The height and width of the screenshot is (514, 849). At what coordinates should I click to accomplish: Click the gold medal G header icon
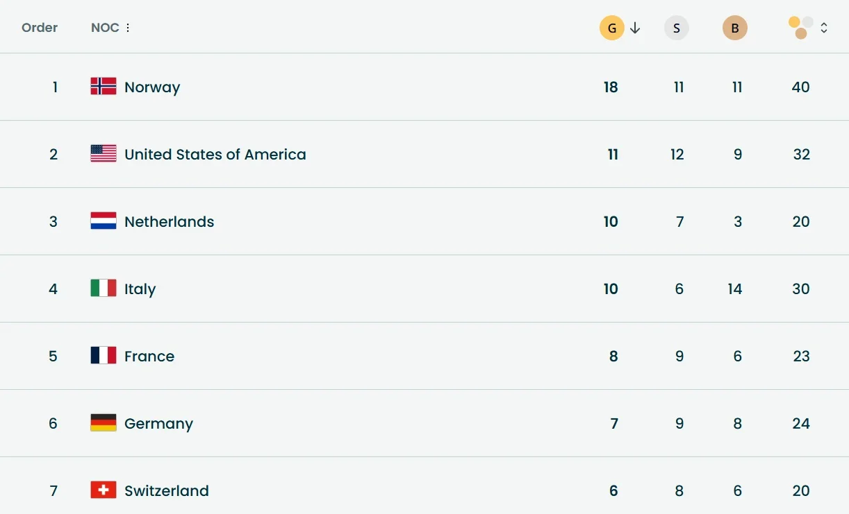click(611, 28)
